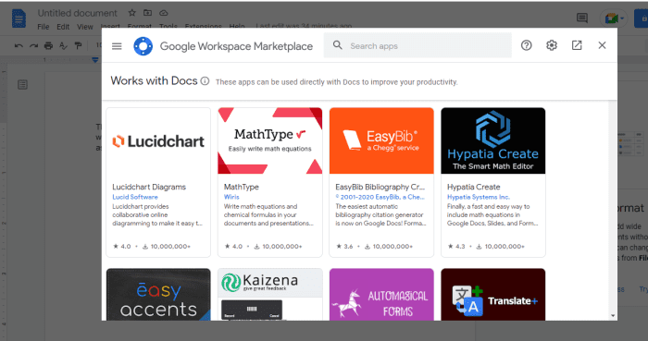Image resolution: width=648 pixels, height=341 pixels.
Task: Click the Docs home icon behind dialog
Action: (19, 19)
